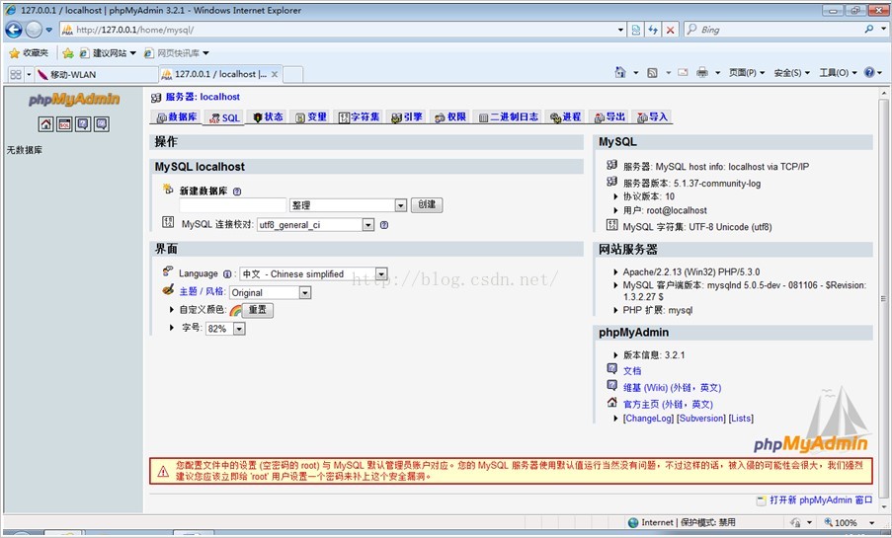Viewport: 892px width, 538px height.
Task: Open the 主题 / 风格 link
Action: (202, 292)
